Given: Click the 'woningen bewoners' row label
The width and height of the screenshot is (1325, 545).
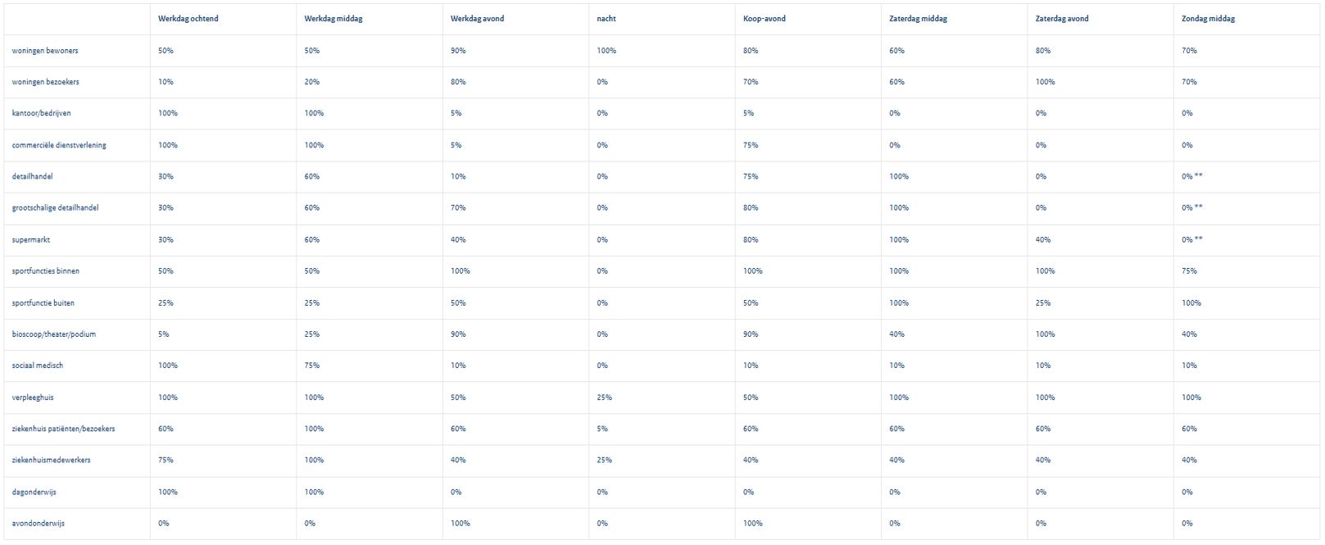Looking at the screenshot, I should coord(45,51).
